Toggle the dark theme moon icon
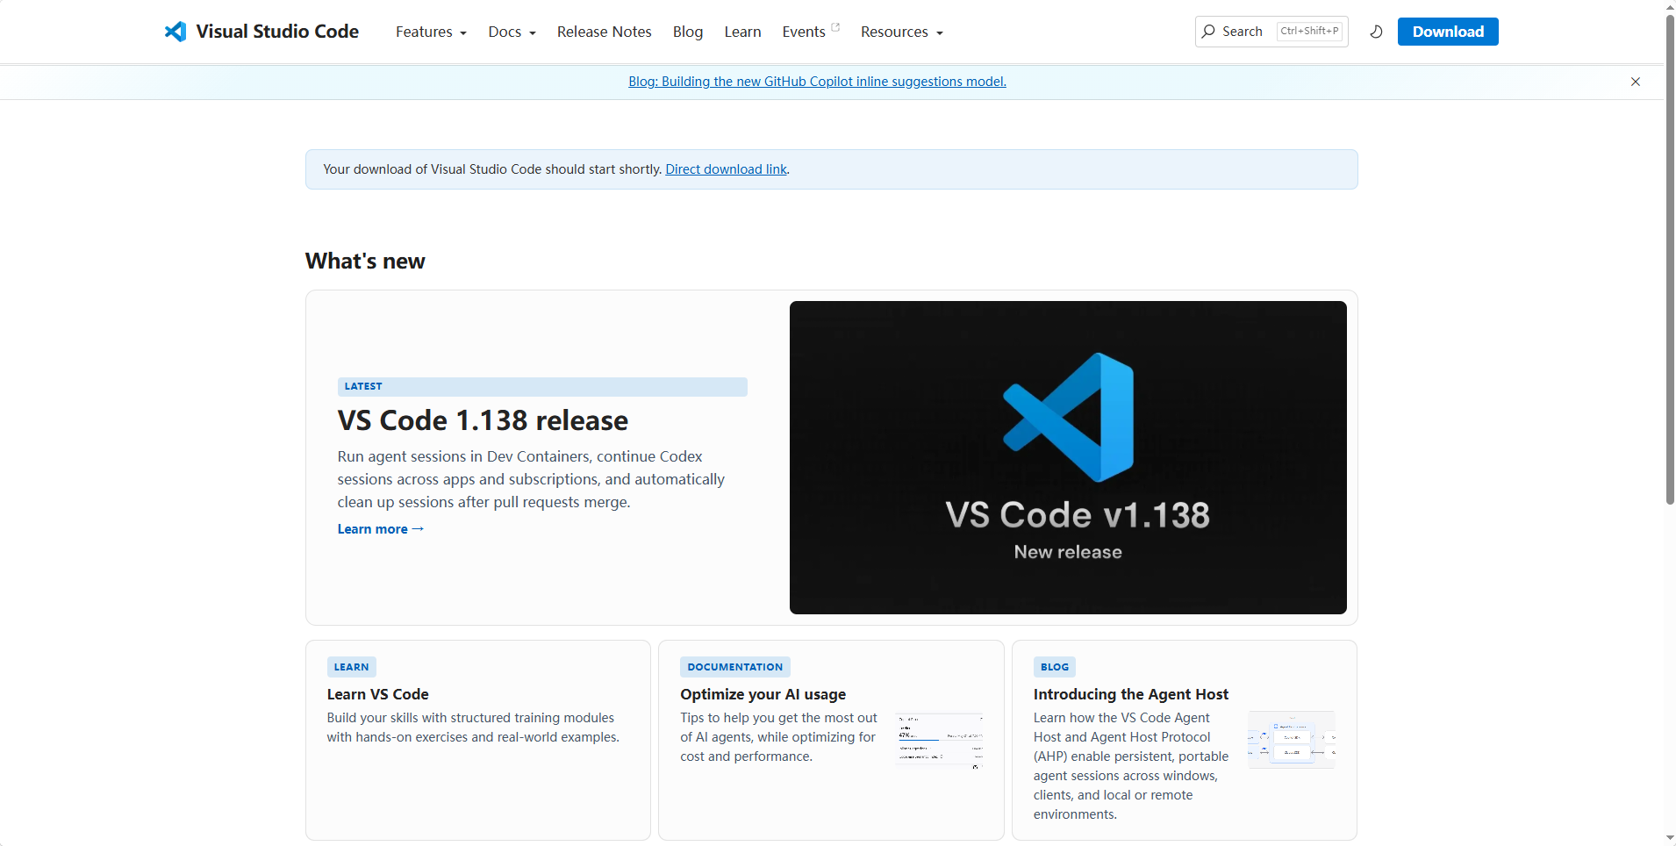The height and width of the screenshot is (846, 1676). coord(1376,32)
